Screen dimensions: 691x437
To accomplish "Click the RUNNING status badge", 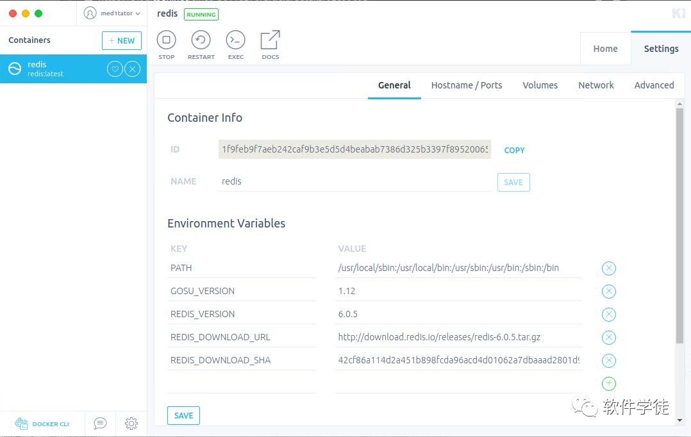I will click(201, 15).
